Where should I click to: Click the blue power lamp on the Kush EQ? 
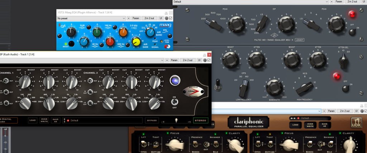click(175, 81)
